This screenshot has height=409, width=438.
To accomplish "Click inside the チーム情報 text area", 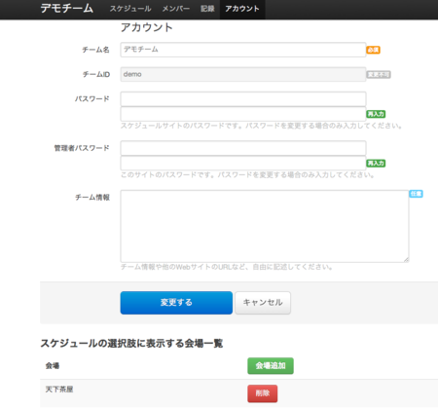I will click(x=265, y=226).
